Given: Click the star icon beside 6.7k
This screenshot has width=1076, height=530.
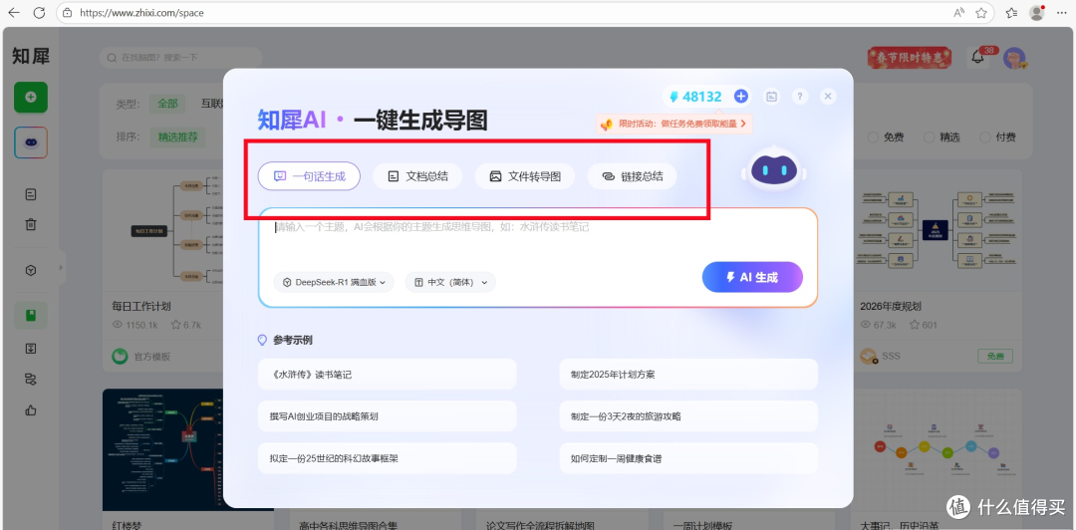Looking at the screenshot, I should tap(175, 324).
